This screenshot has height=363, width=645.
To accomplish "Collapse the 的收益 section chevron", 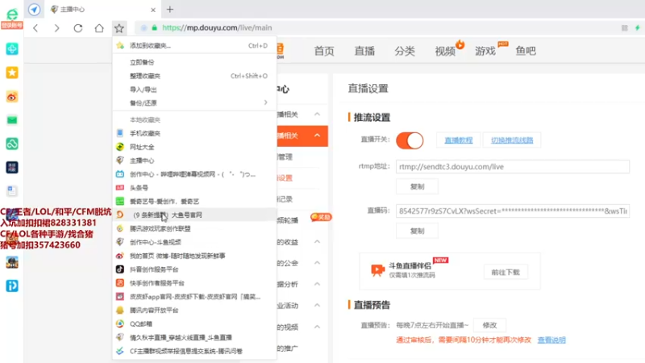I will point(317,241).
